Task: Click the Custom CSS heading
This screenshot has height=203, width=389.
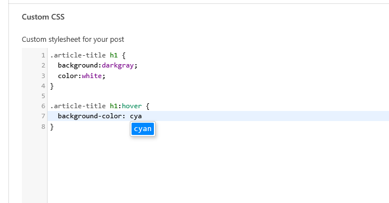Action: [43, 17]
